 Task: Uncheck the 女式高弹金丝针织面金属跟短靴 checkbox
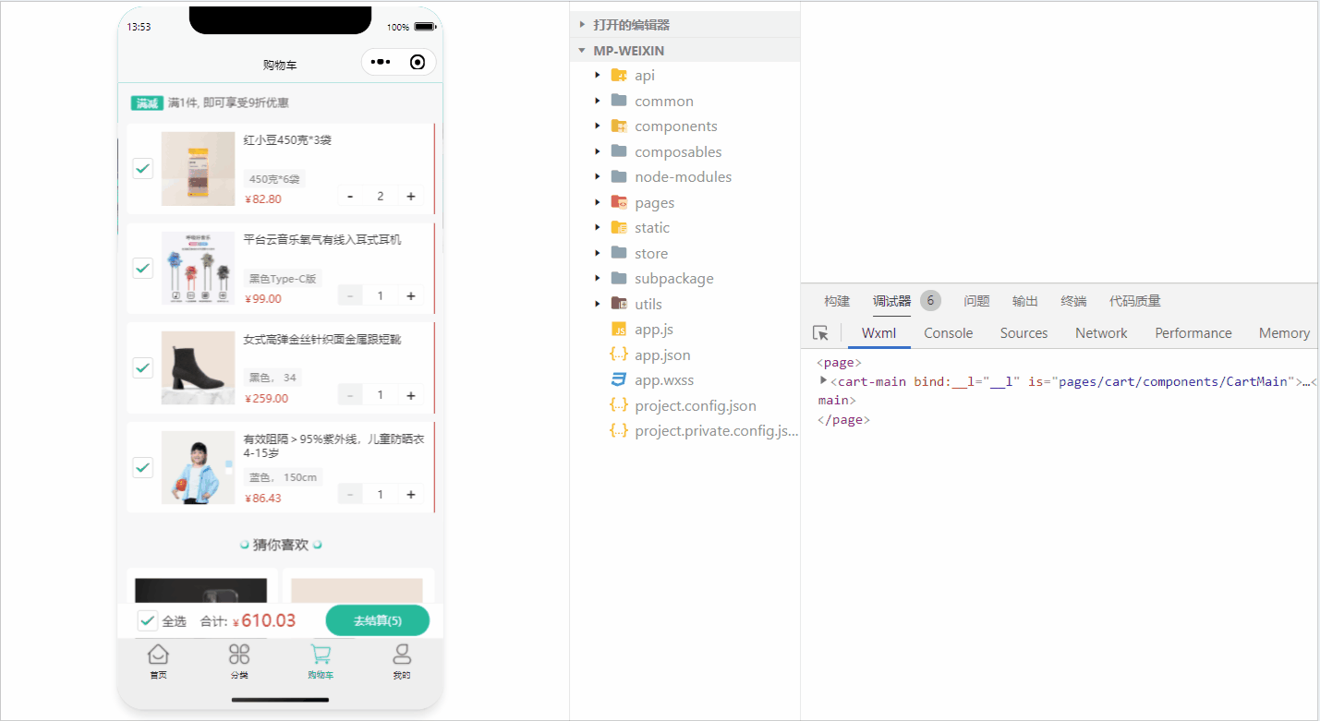[x=142, y=367]
